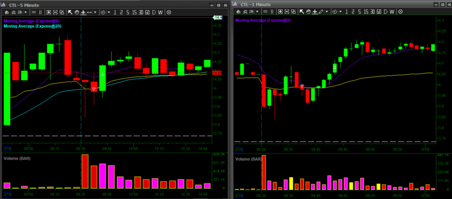
Task: Open the interval dropdown arrow in 1 Minute chart
Action: [x=340, y=12]
